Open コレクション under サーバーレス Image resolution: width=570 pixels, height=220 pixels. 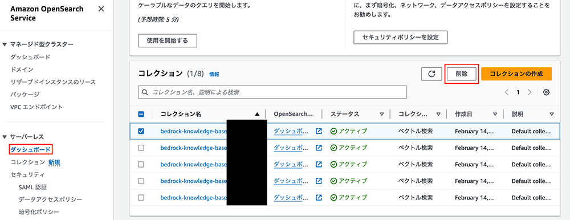click(x=27, y=162)
